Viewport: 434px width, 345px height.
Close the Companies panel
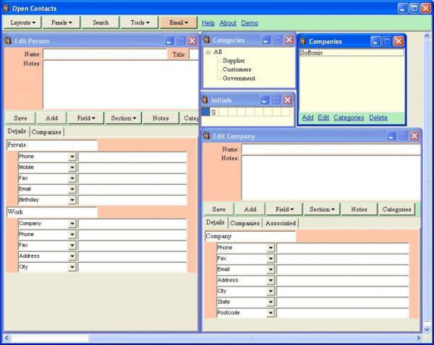tap(399, 42)
